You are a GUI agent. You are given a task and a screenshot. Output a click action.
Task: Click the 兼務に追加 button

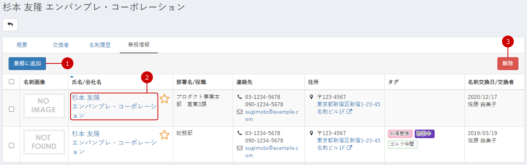pyautogui.click(x=27, y=63)
